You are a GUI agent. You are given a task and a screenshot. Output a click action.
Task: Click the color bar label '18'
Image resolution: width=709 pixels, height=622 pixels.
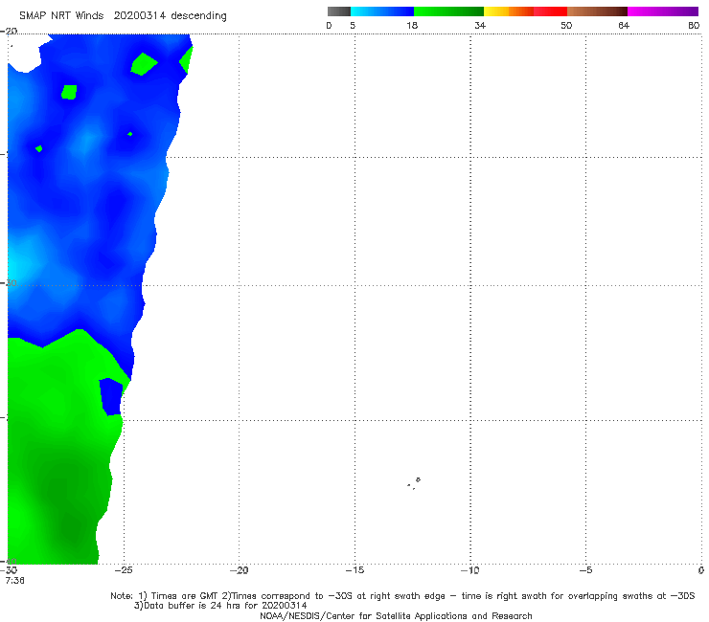pos(412,26)
